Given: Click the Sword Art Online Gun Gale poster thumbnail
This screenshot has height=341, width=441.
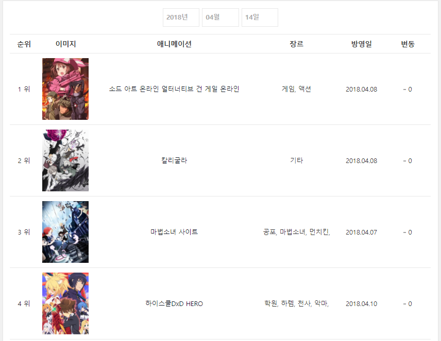Looking at the screenshot, I should [x=65, y=89].
